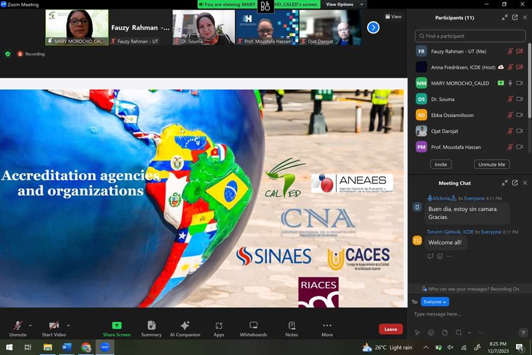Open Notes from the meeting toolbar

(x=291, y=329)
